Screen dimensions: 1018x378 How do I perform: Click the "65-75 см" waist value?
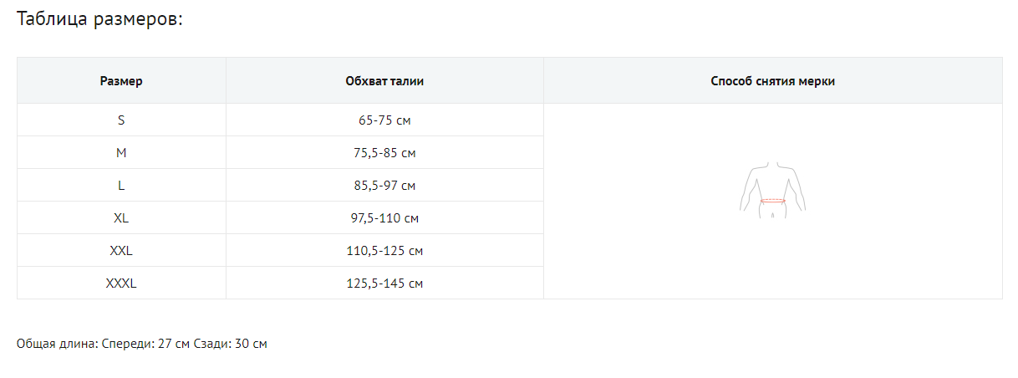pos(384,120)
